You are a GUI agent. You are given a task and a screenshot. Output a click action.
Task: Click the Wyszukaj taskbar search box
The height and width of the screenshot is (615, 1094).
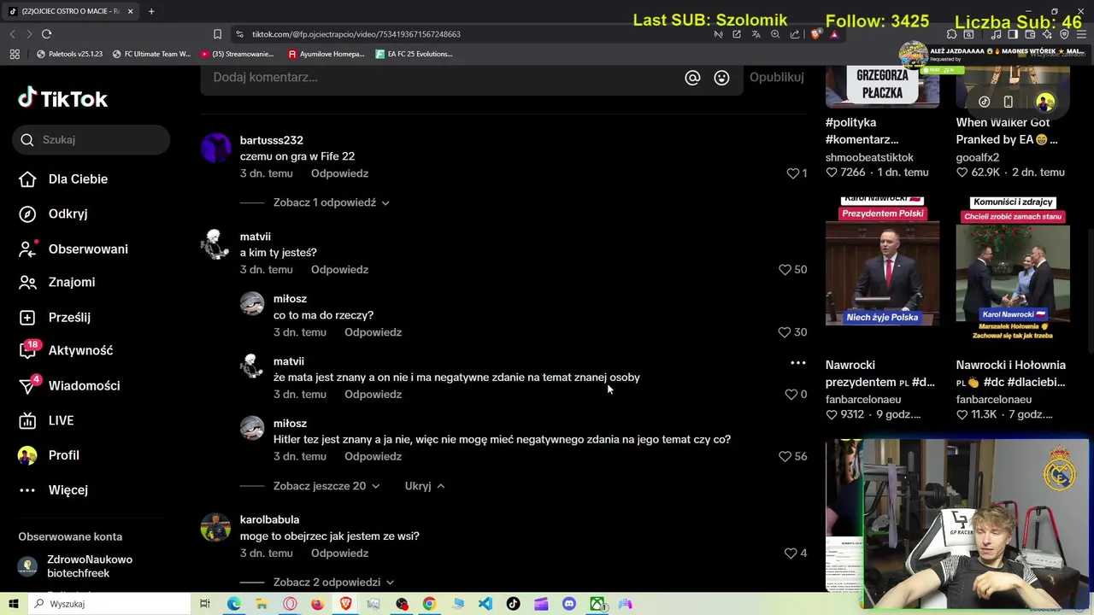click(x=109, y=604)
